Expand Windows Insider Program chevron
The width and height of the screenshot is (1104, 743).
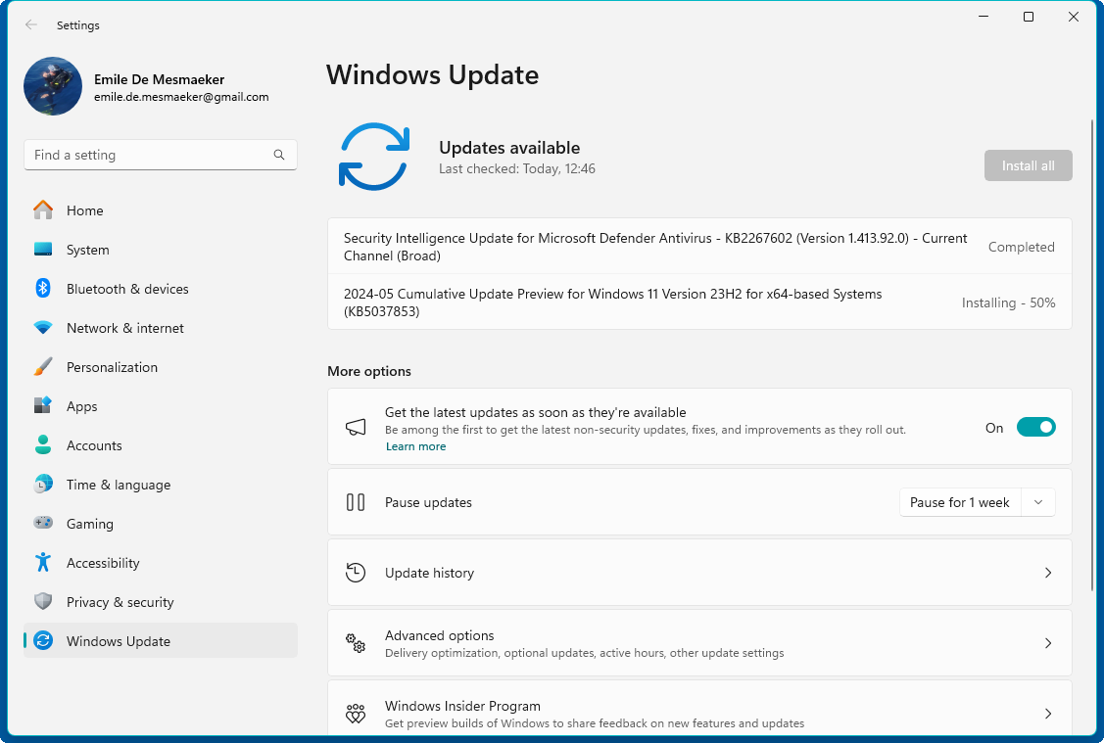(1048, 714)
